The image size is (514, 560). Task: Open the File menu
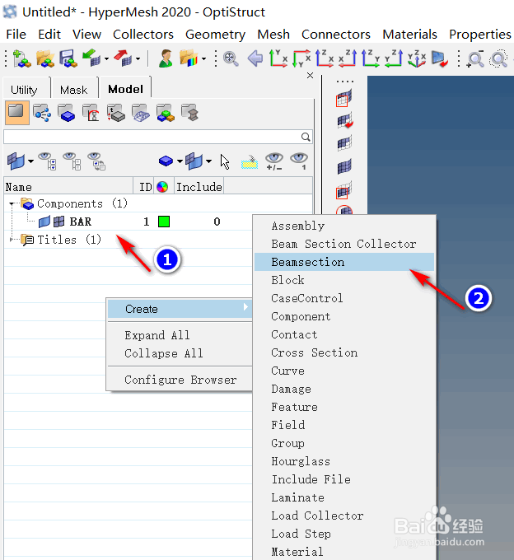click(x=16, y=35)
